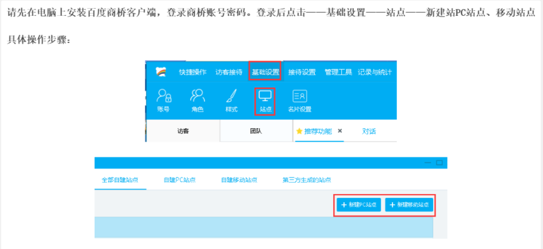
Task: Click the 新建PC站点 button
Action: coord(359,205)
